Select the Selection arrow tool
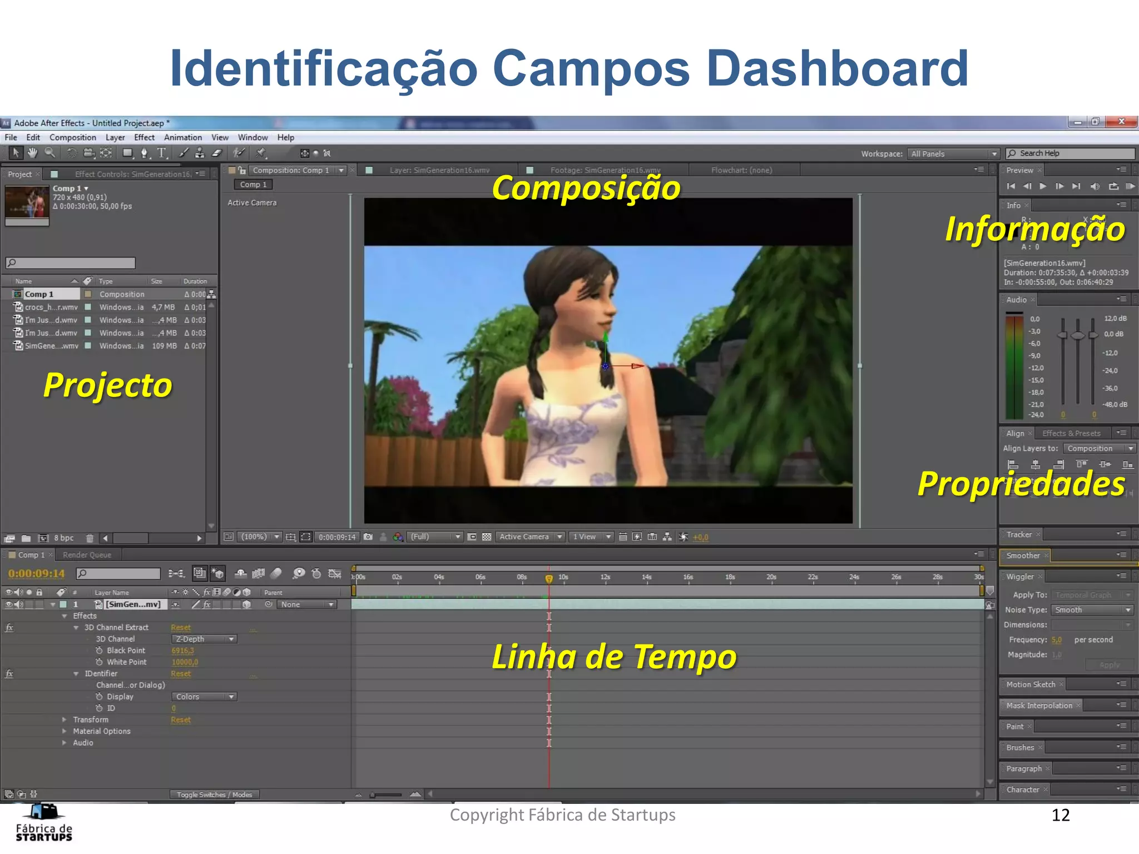The height and width of the screenshot is (854, 1139). tap(16, 152)
